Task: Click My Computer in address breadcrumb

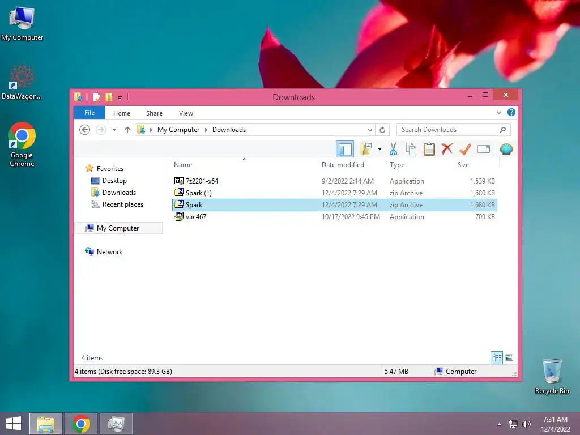Action: point(178,130)
